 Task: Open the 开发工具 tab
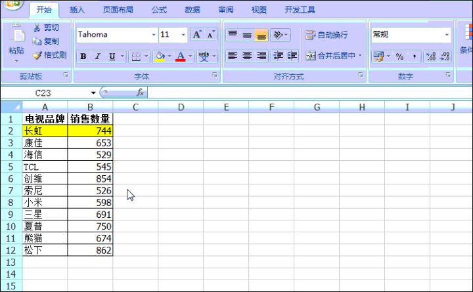click(300, 10)
